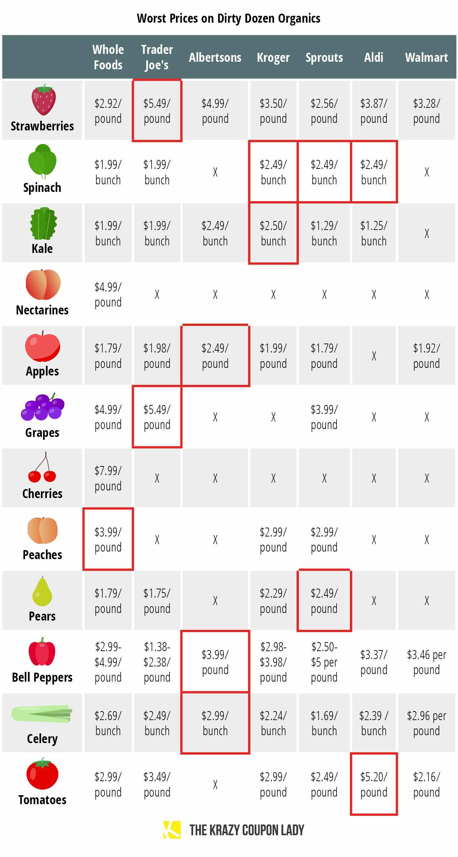Select the nectarine icon

(43, 284)
